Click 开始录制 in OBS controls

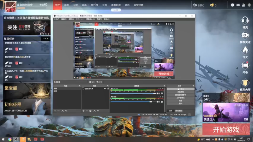(181, 92)
